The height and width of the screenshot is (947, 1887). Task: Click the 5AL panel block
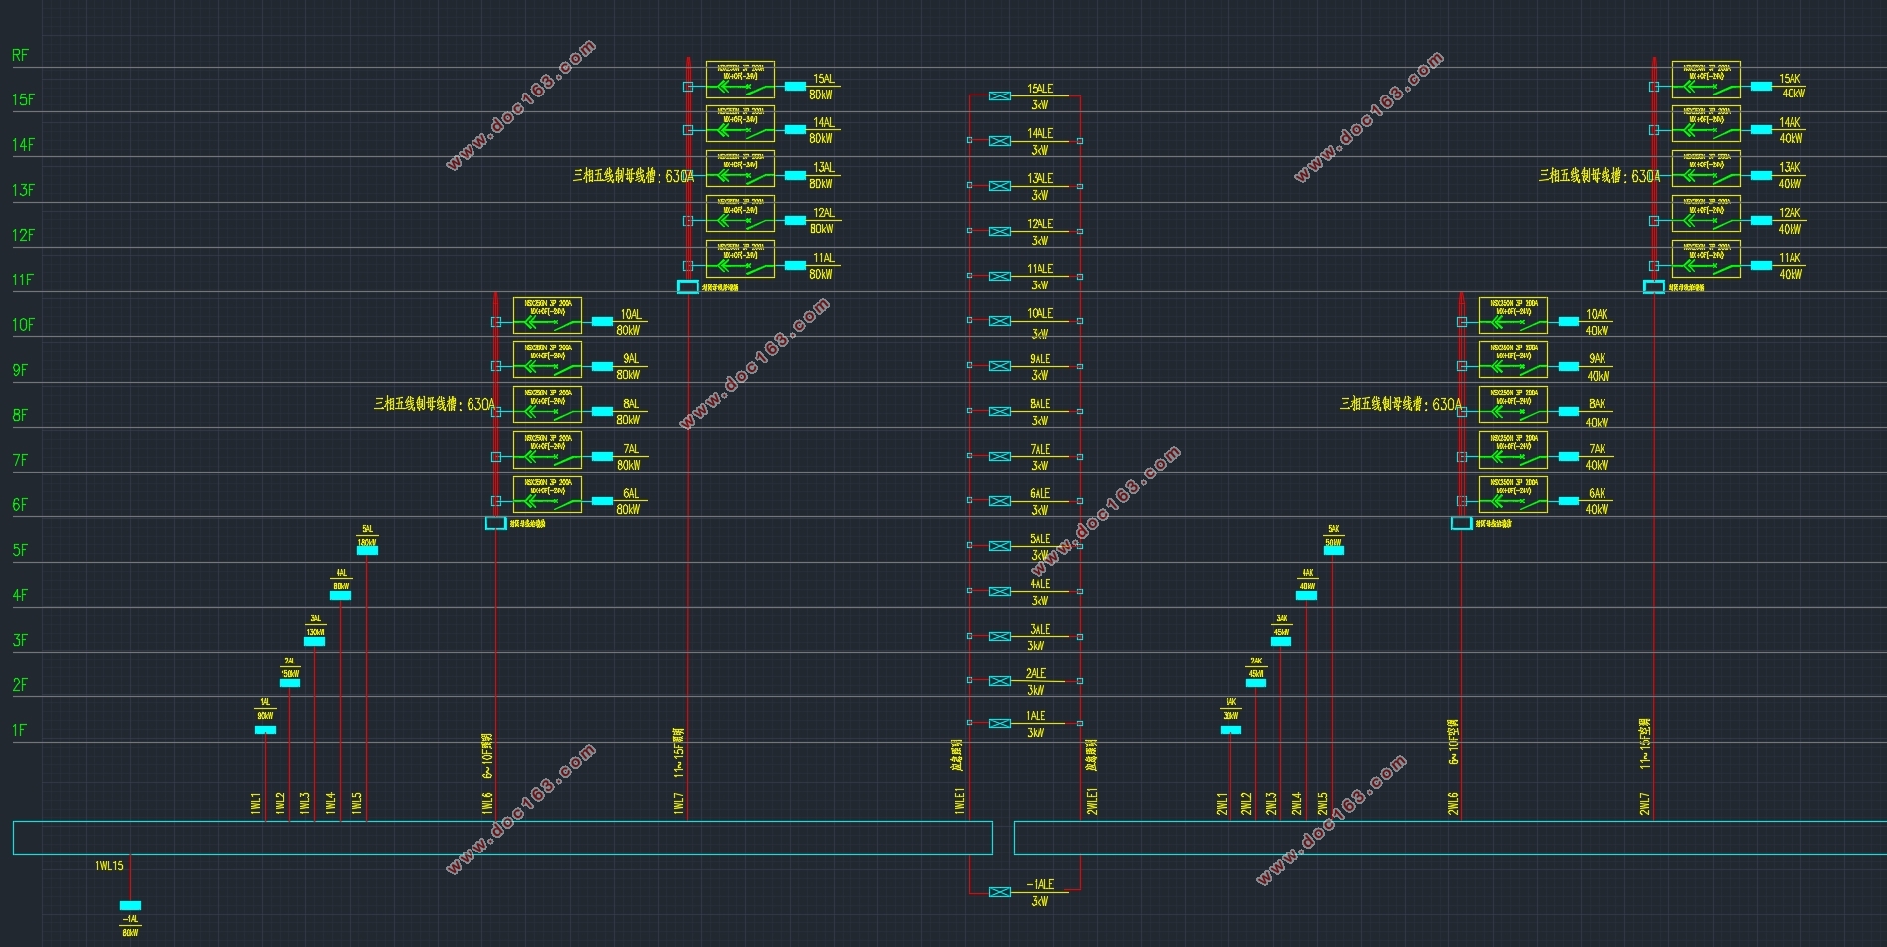(367, 550)
